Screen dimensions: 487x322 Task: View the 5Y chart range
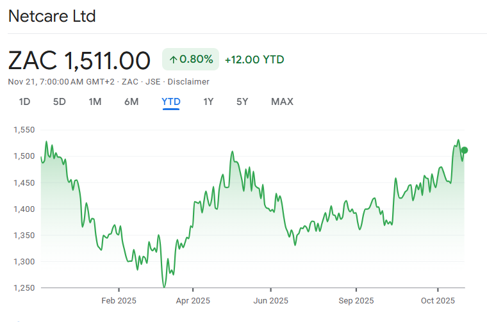[242, 102]
